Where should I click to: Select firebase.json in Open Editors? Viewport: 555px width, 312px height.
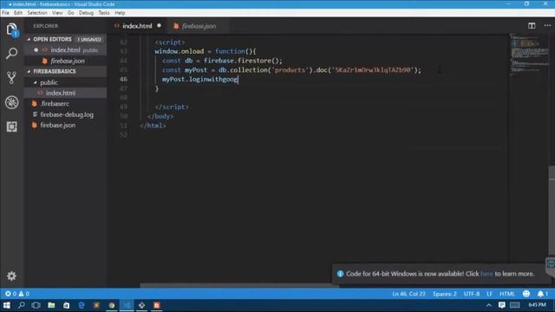(x=66, y=61)
